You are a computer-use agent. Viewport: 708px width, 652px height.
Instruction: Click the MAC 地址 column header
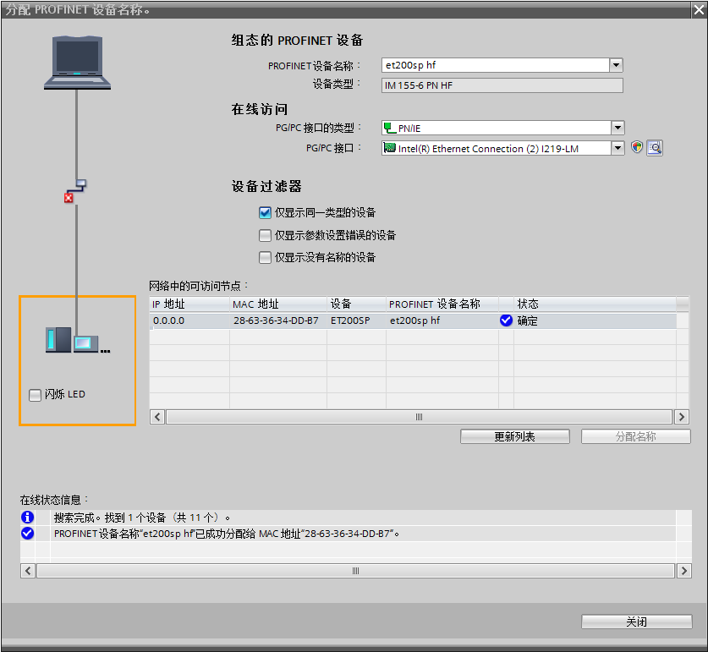278,304
